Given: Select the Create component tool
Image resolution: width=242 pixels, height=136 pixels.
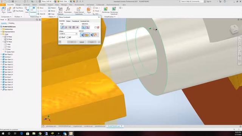Looking at the screenshot, I should click(9, 10).
